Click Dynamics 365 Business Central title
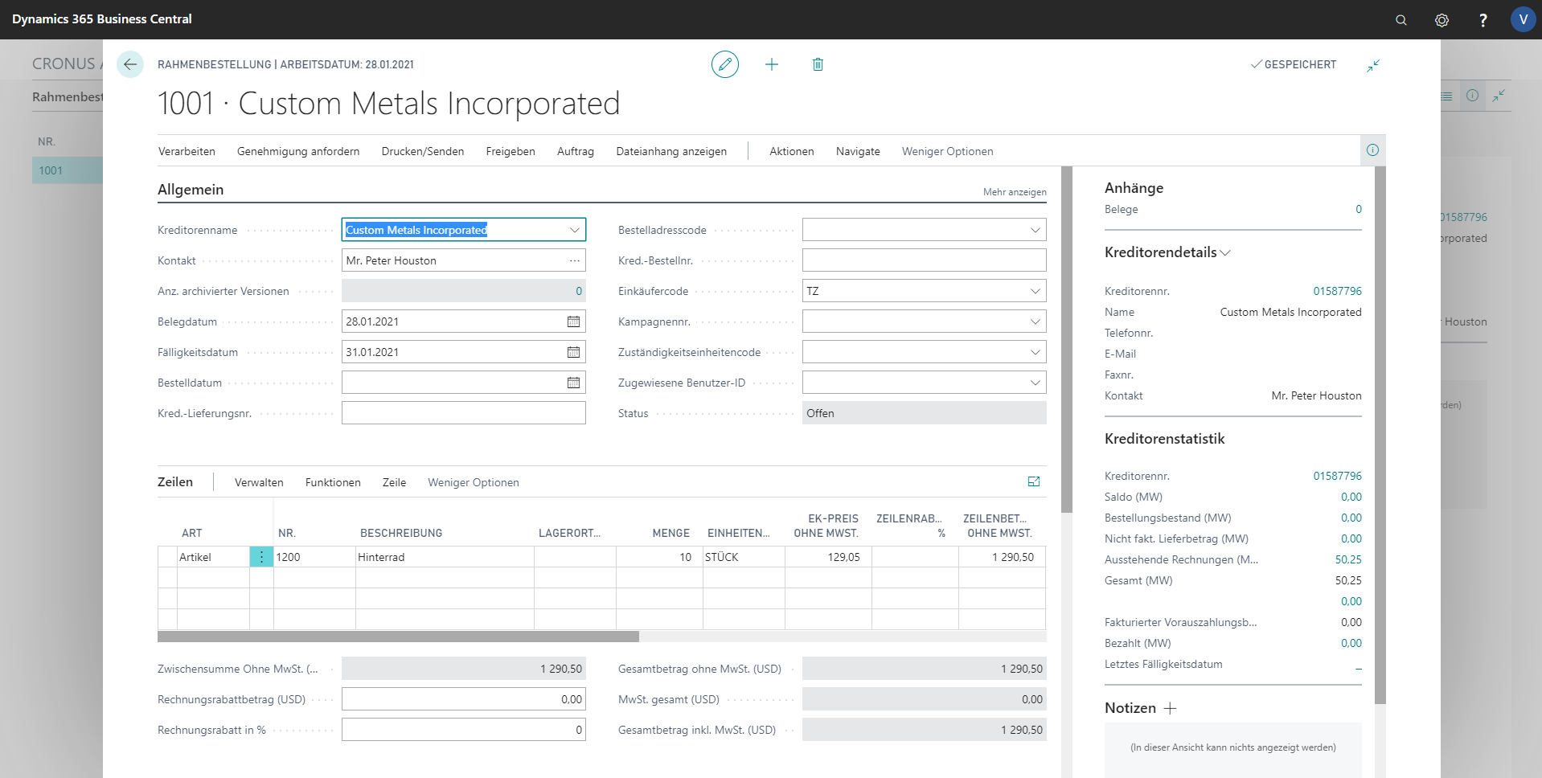 (102, 19)
